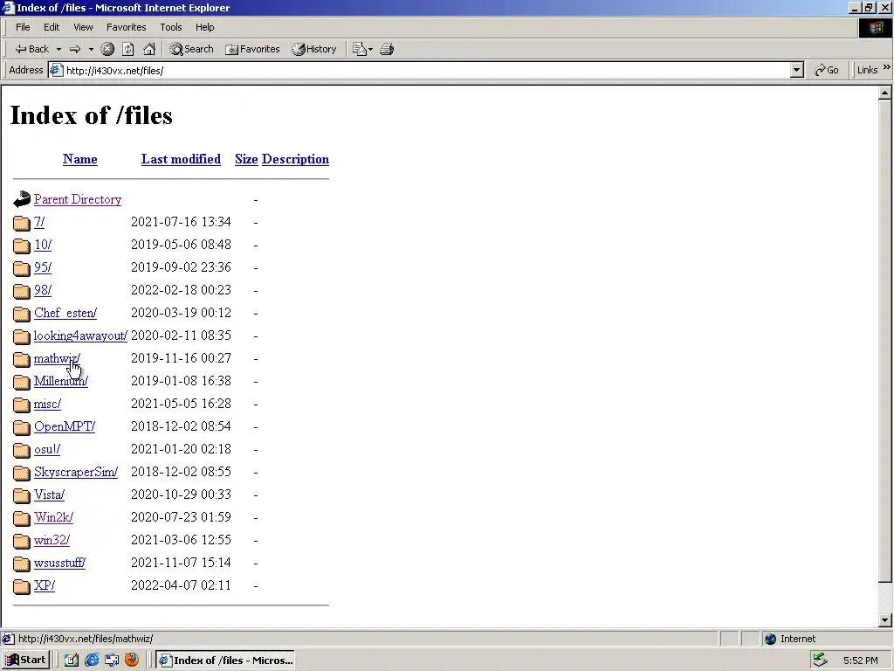Image resolution: width=894 pixels, height=671 pixels.
Task: Sort listing by Name column
Action: (79, 159)
